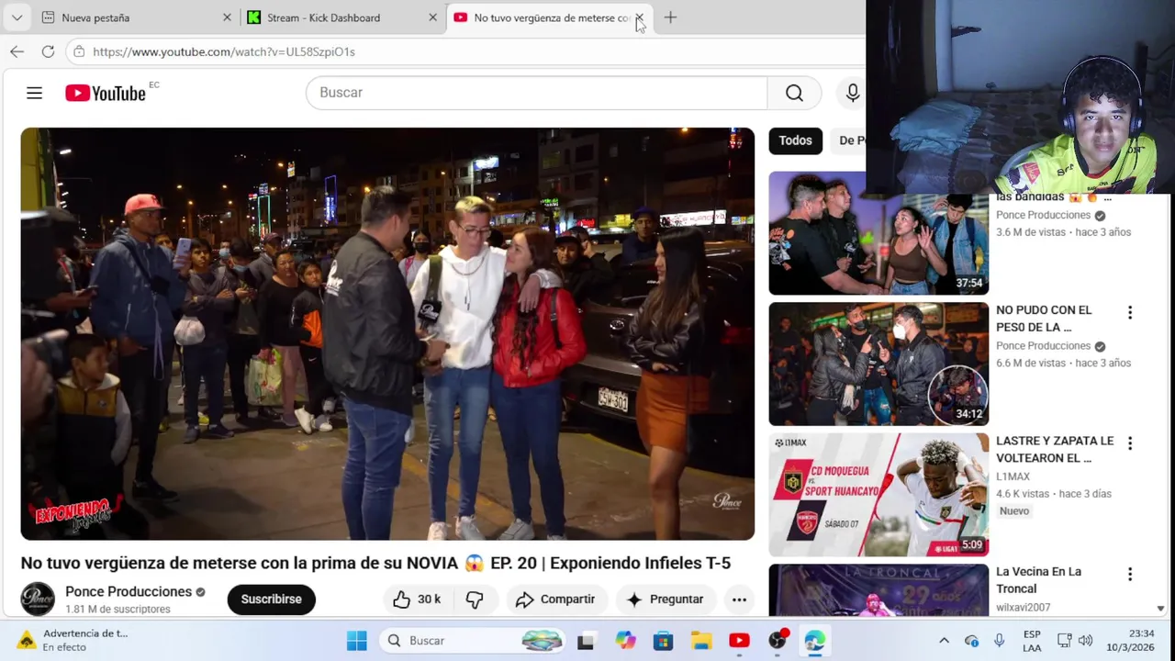Screen dimensions: 1175x661
Task: Go back with browser back arrow
Action: point(17,51)
